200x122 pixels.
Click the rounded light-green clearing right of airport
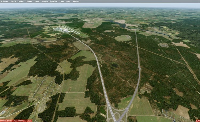tap(123, 38)
